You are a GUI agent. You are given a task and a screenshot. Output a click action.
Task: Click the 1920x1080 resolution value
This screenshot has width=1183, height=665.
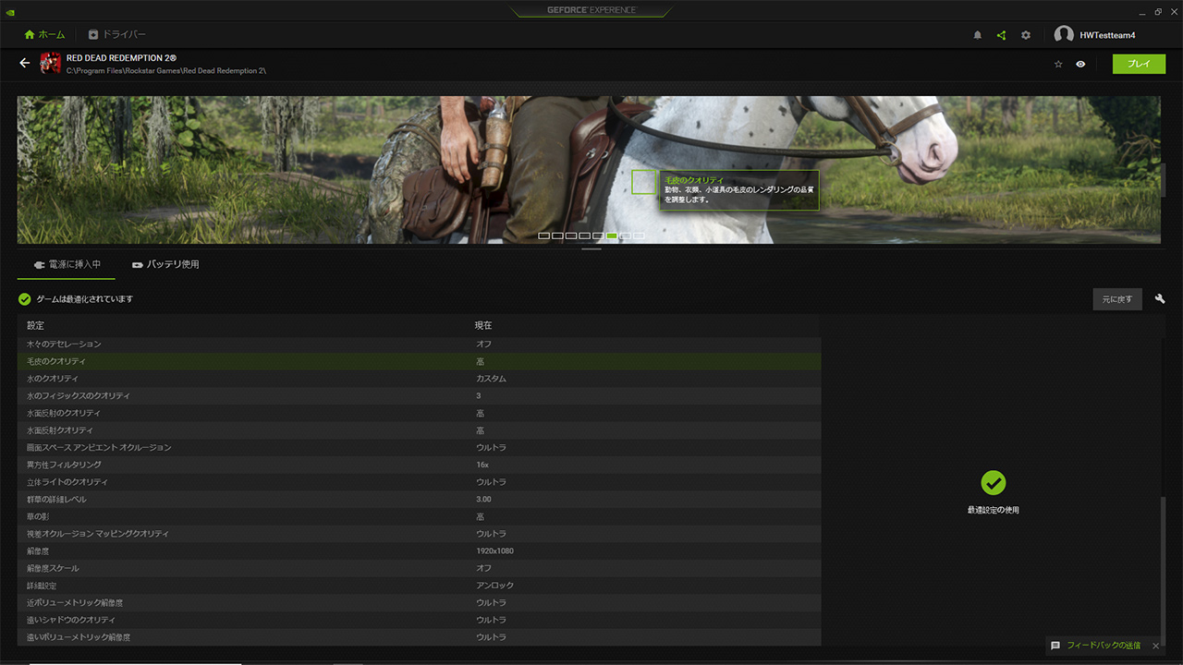(495, 550)
